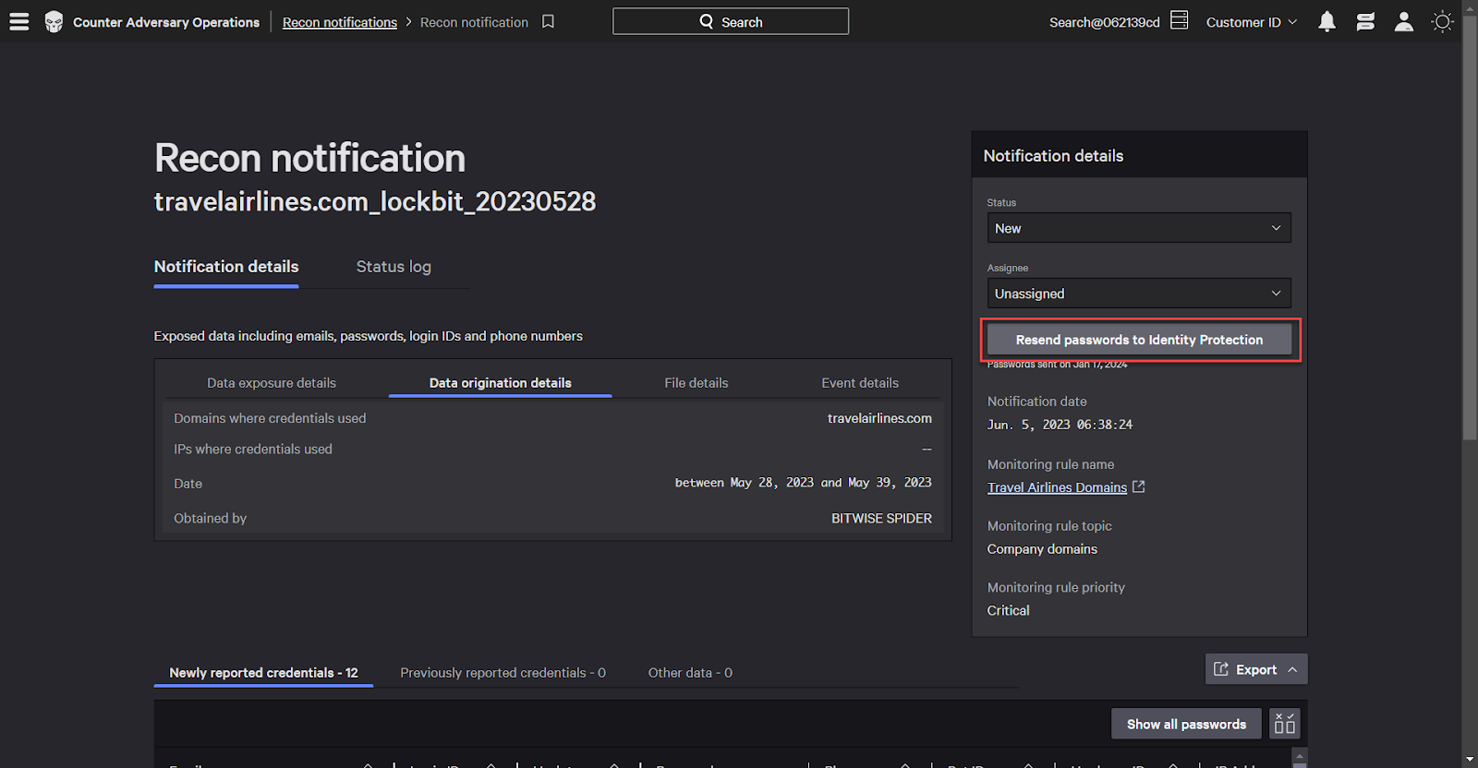This screenshot has width=1478, height=768.
Task: Click Show all passwords button
Action: pyautogui.click(x=1186, y=724)
